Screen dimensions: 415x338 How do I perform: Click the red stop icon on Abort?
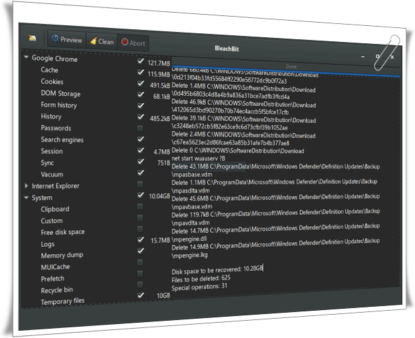[125, 42]
